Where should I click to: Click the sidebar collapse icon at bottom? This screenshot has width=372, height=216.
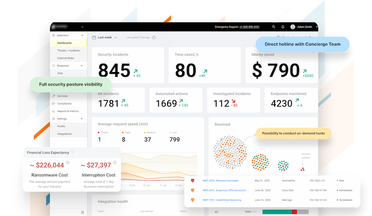coord(82,212)
